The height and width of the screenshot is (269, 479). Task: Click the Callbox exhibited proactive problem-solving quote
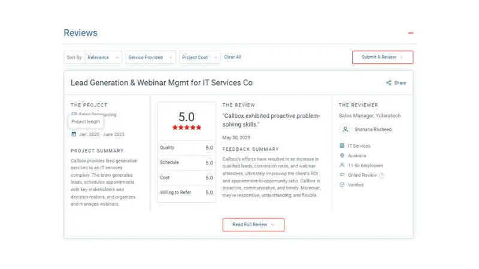point(271,120)
